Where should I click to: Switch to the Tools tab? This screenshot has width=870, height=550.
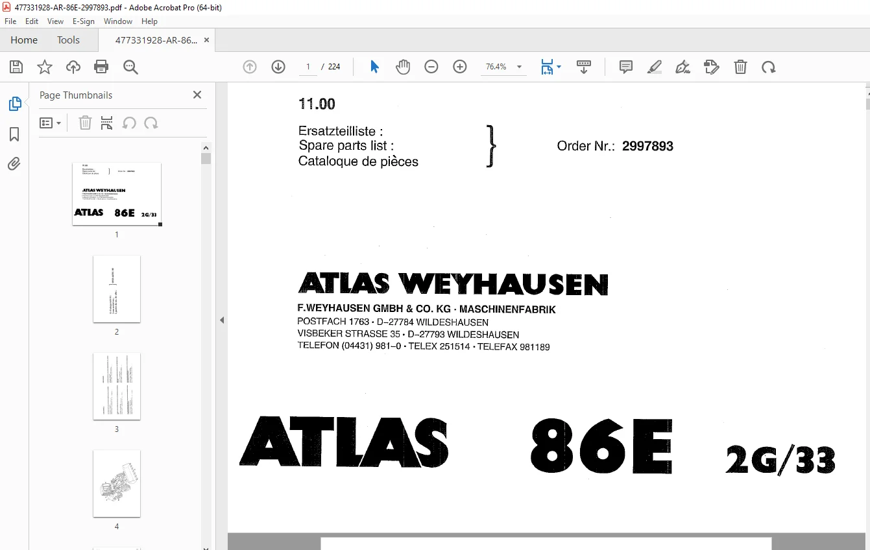[68, 40]
